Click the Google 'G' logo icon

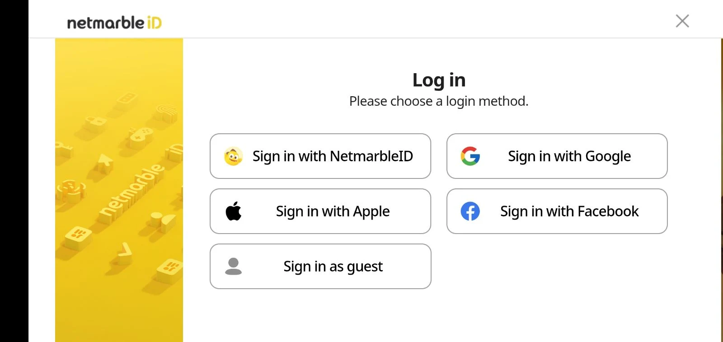[x=470, y=156]
